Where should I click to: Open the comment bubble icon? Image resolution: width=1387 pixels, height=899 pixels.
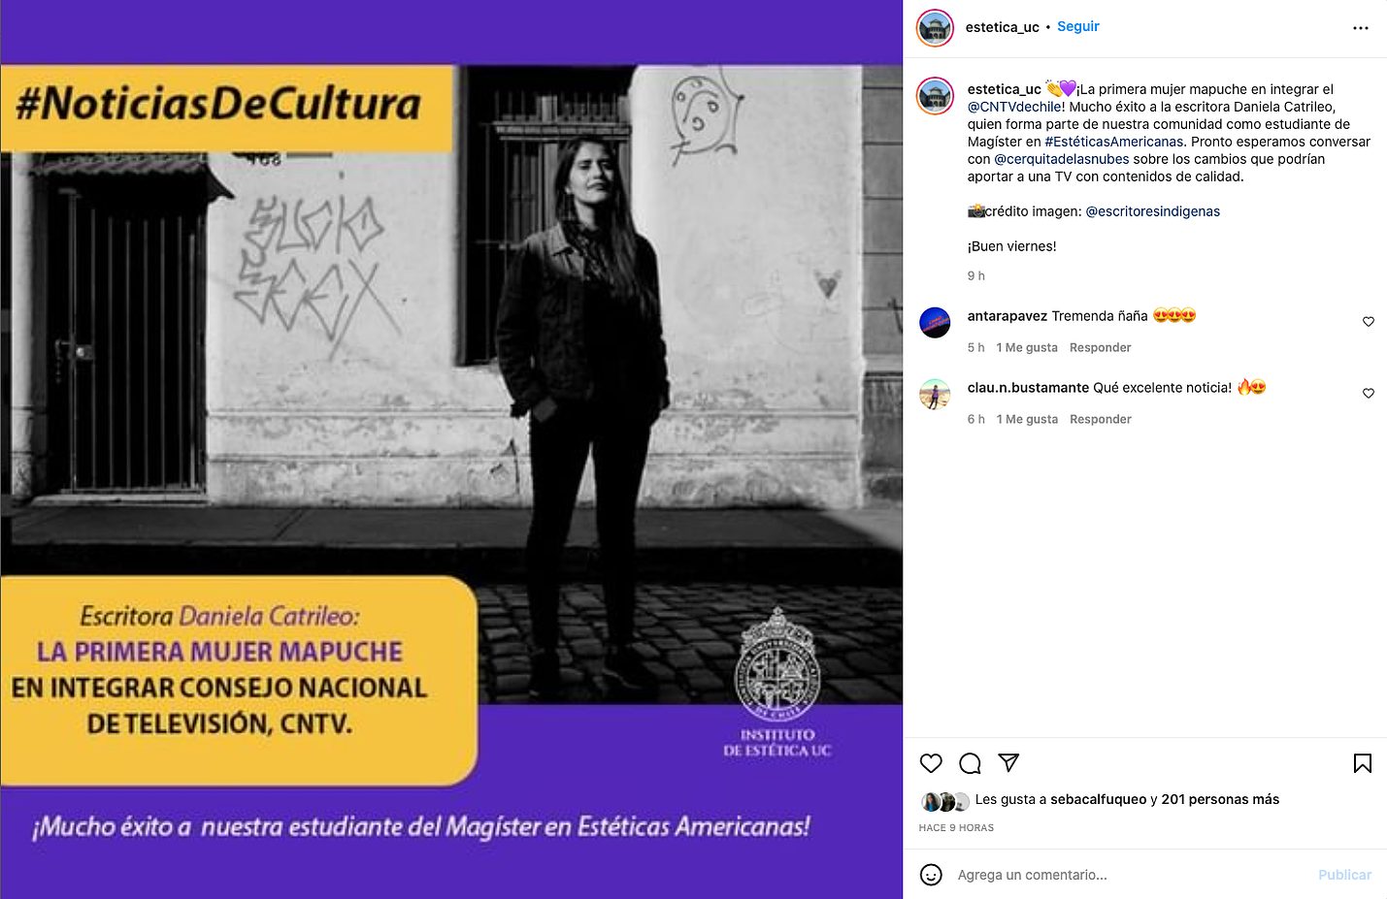click(x=970, y=763)
